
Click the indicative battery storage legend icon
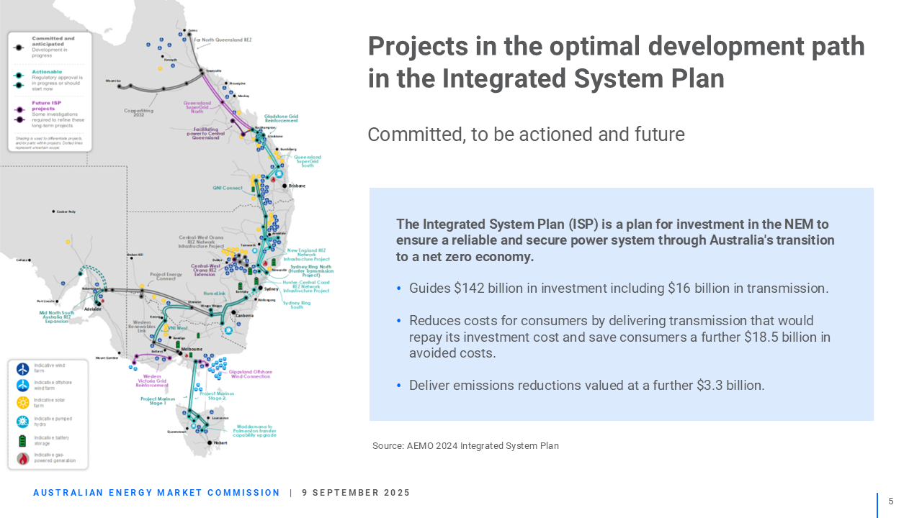[x=23, y=440]
